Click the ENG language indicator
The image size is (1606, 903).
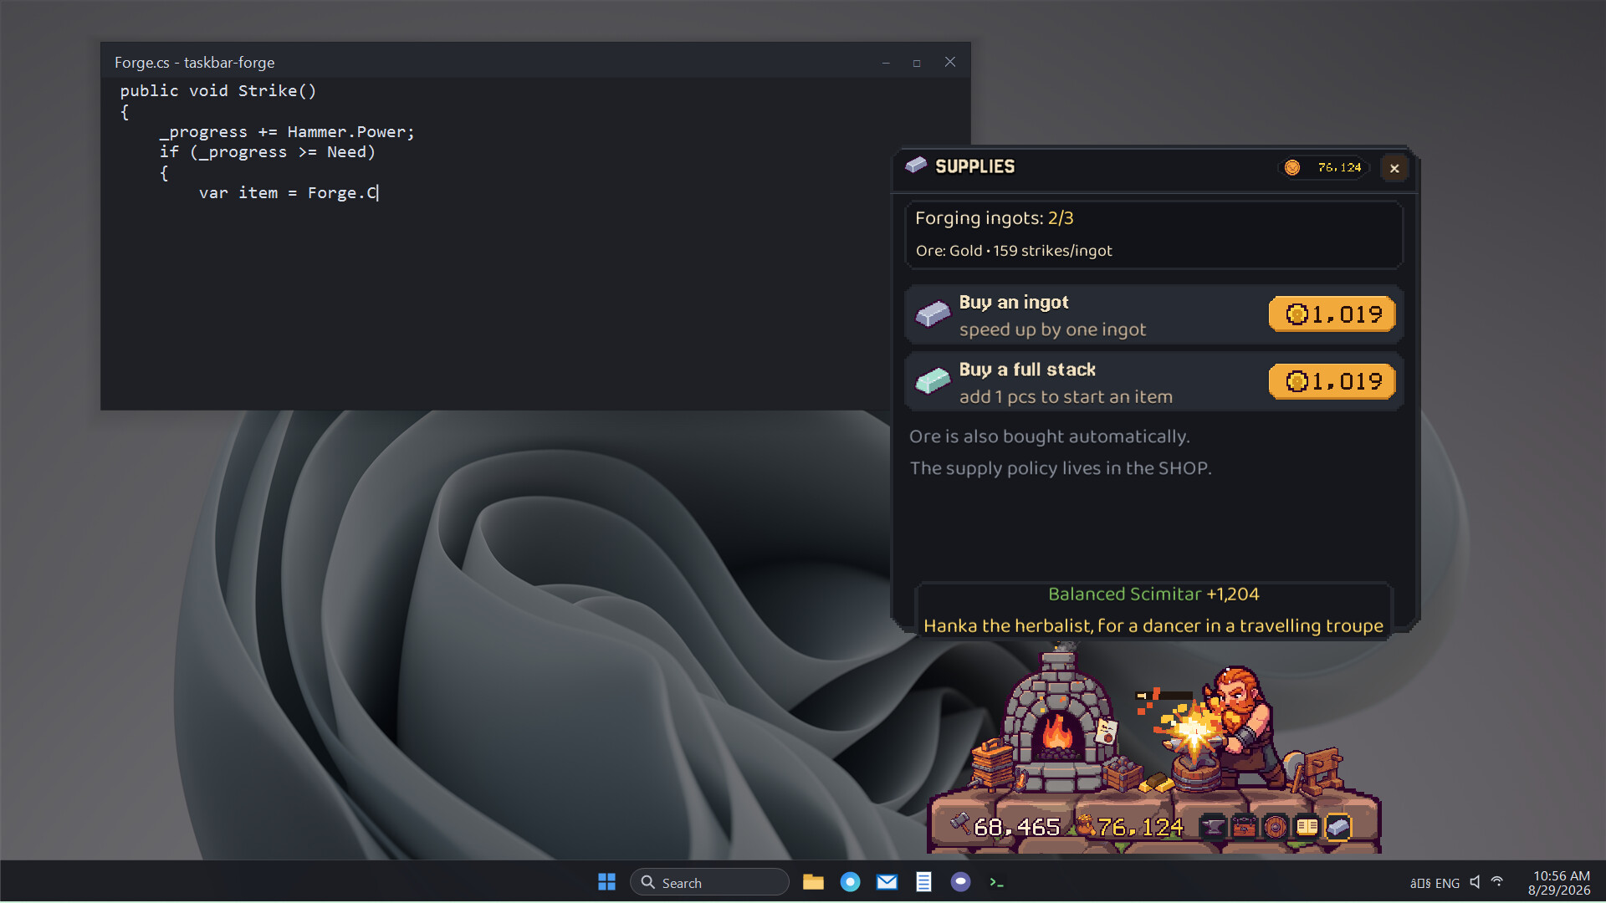pyautogui.click(x=1447, y=883)
